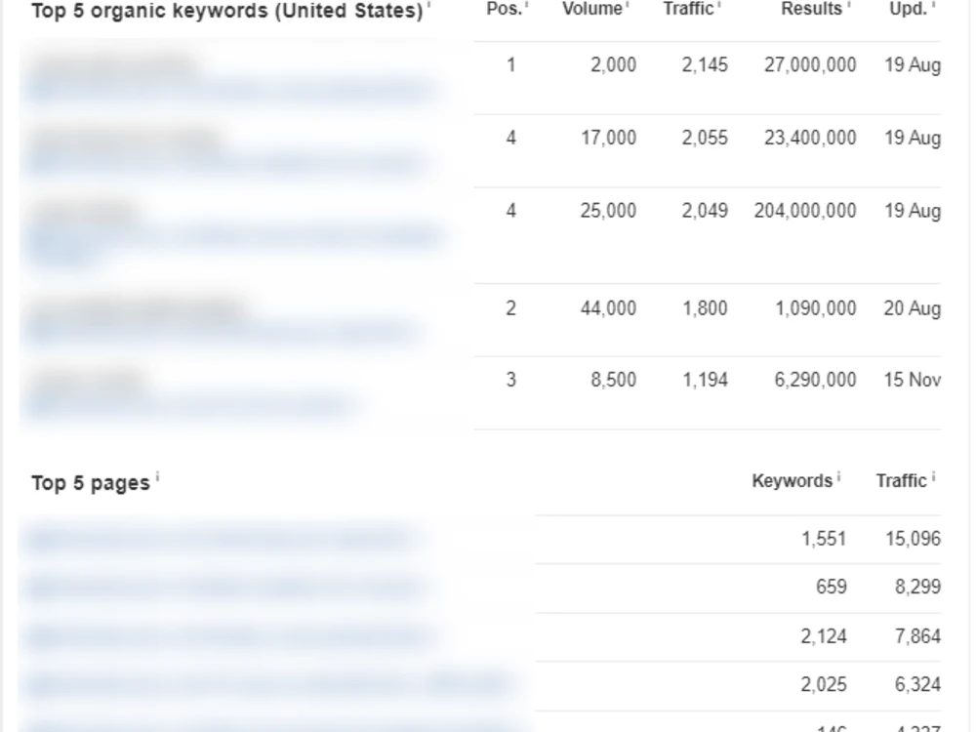Click the traffic value 1,194
The width and height of the screenshot is (976, 732).
[706, 380]
